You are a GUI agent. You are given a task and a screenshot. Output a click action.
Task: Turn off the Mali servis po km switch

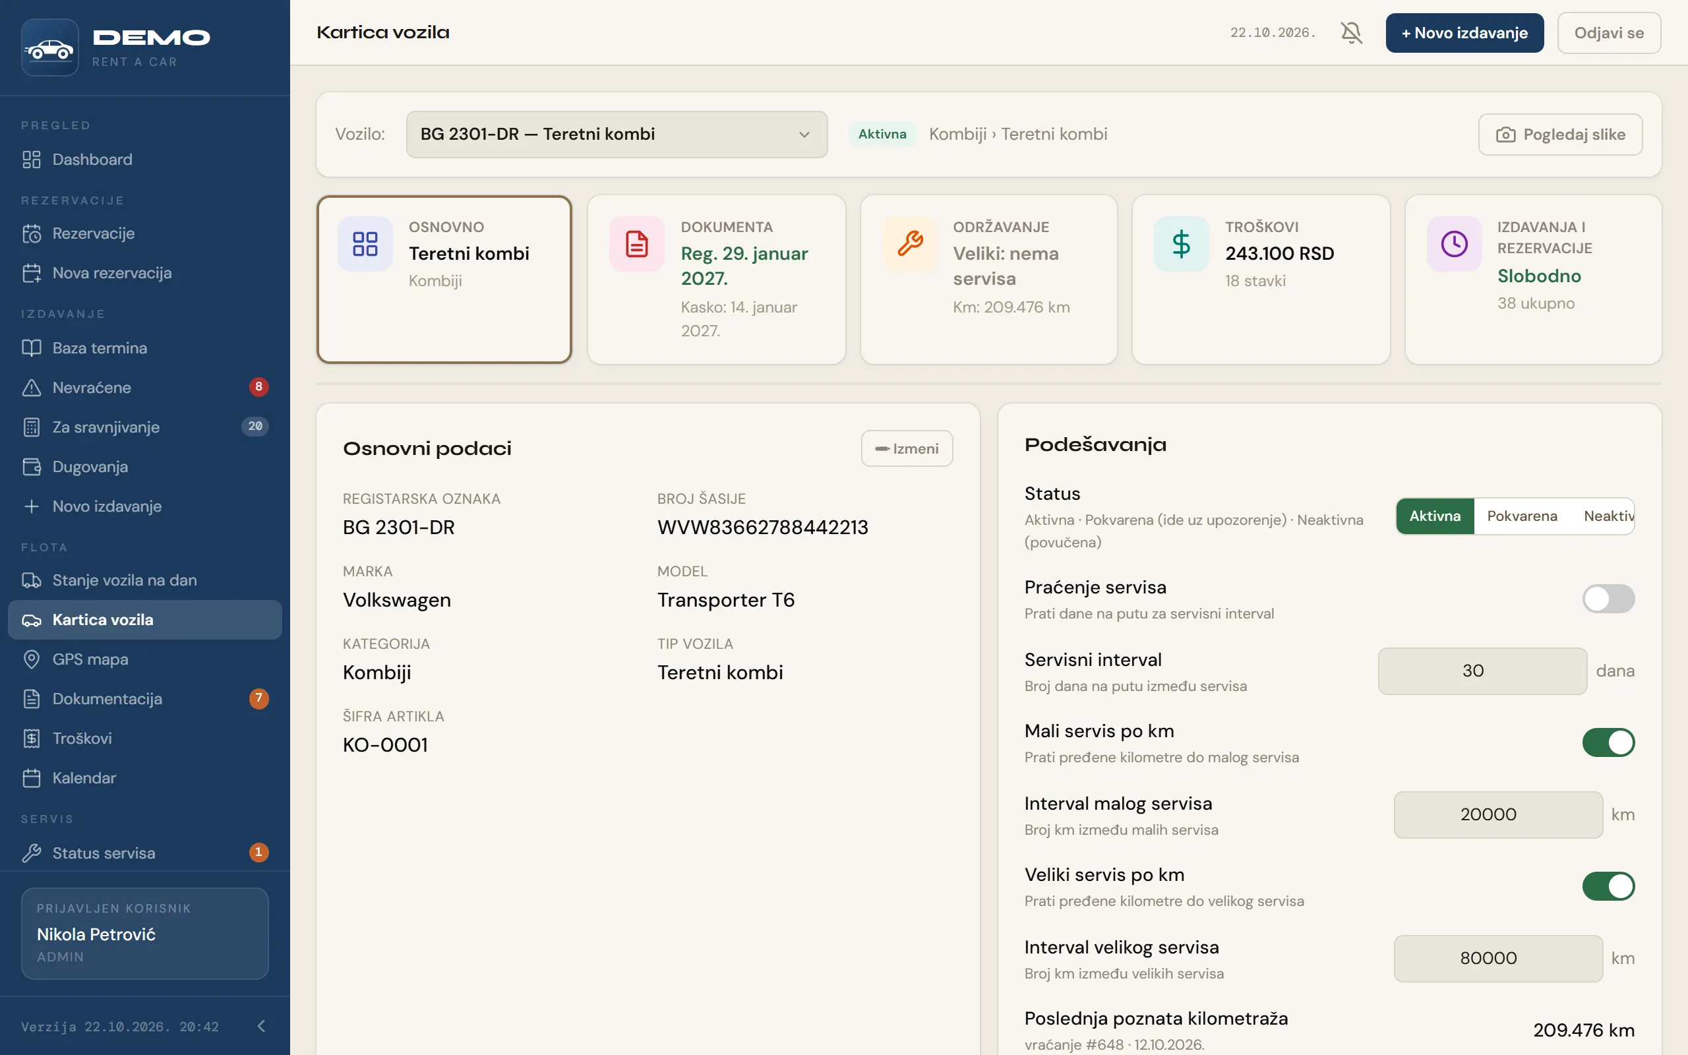(1608, 742)
